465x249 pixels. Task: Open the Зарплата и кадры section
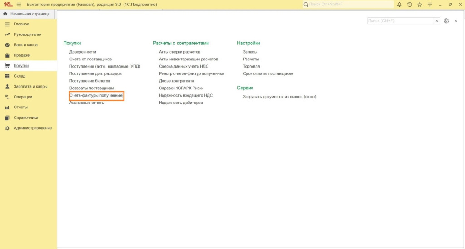click(30, 87)
